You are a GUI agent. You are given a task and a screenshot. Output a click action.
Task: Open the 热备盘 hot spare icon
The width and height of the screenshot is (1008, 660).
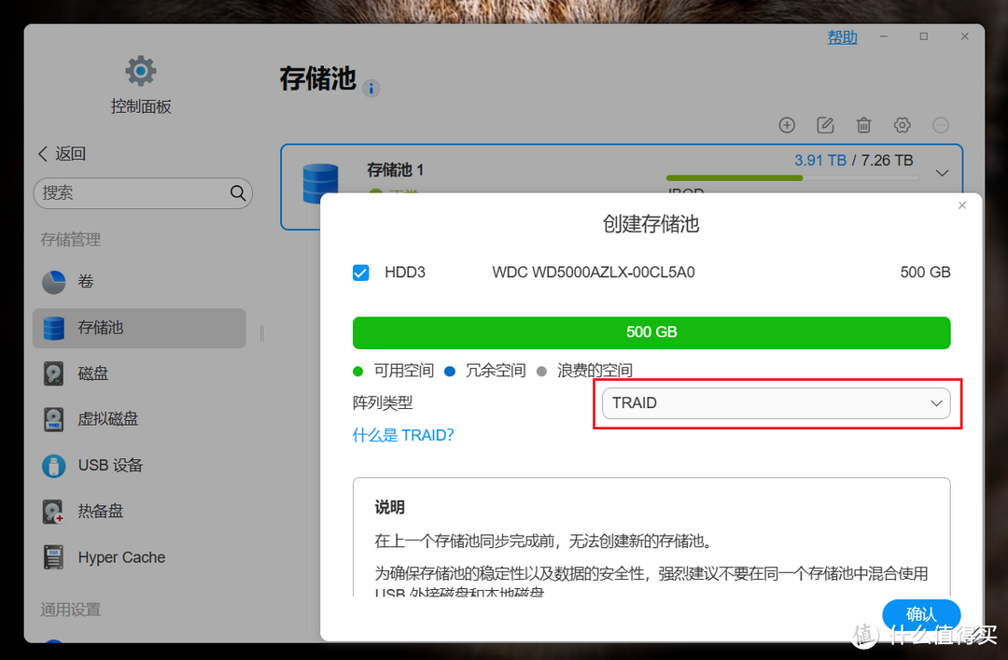pos(53,511)
